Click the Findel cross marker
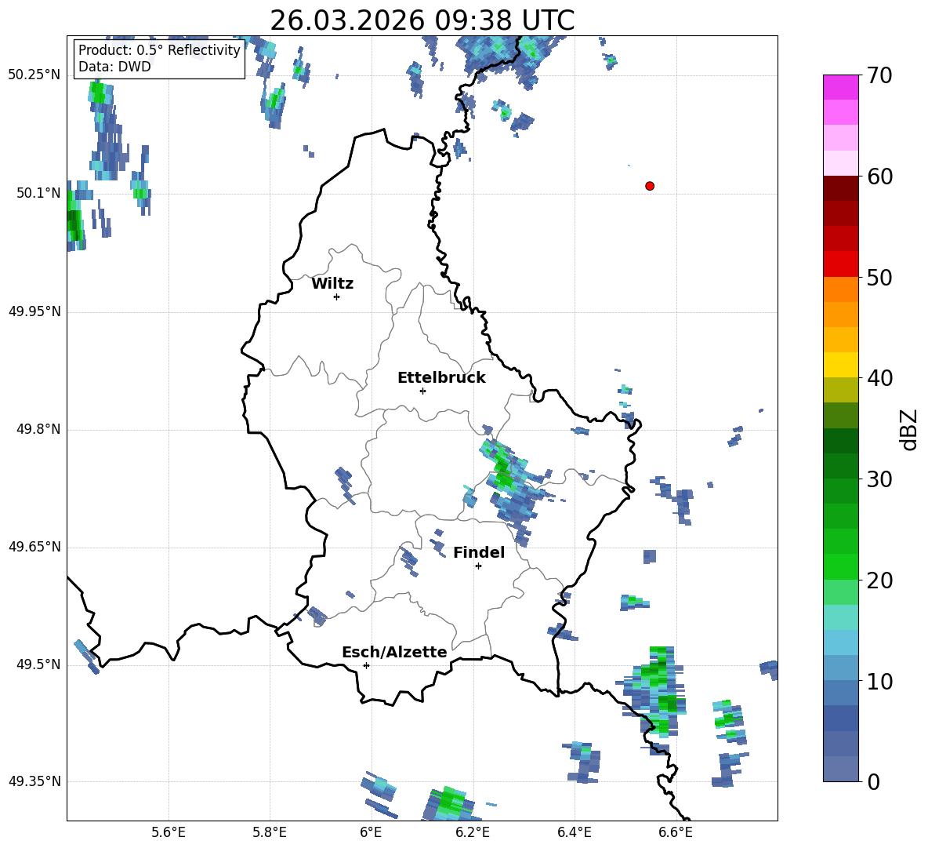This screenshot has width=928, height=848. coord(478,566)
